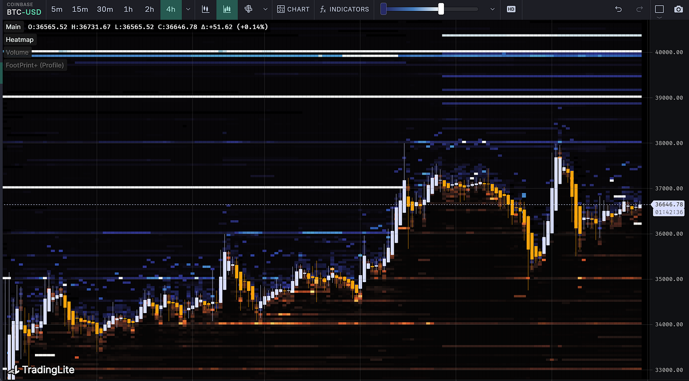689x381 pixels.
Task: Switch to the 30m timeframe
Action: click(105, 9)
